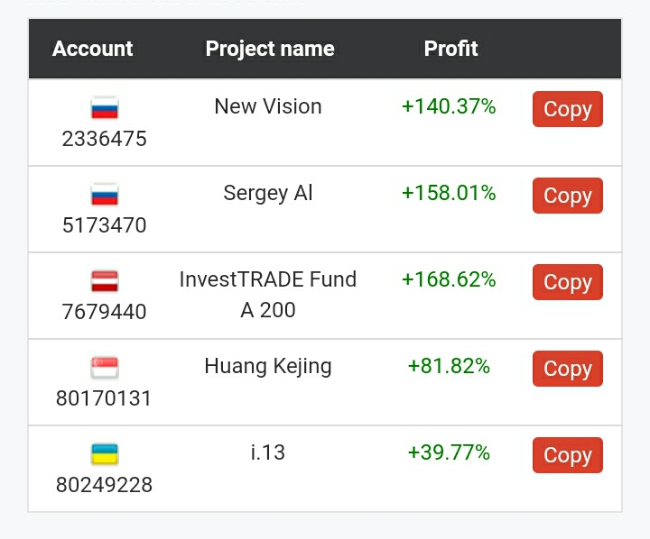Open the Huang Kejing project name
The width and height of the screenshot is (650, 539).
(x=268, y=366)
